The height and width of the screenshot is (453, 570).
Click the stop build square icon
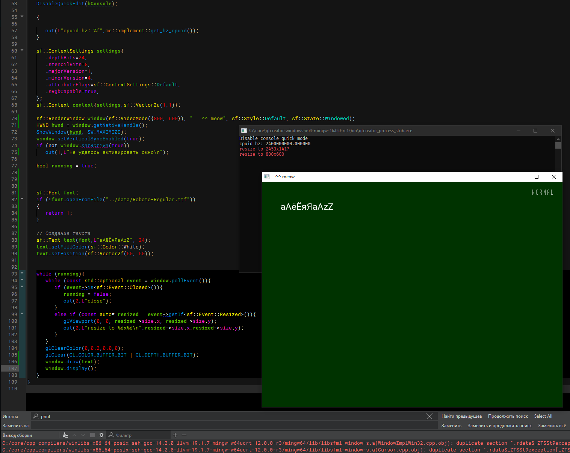coord(92,435)
